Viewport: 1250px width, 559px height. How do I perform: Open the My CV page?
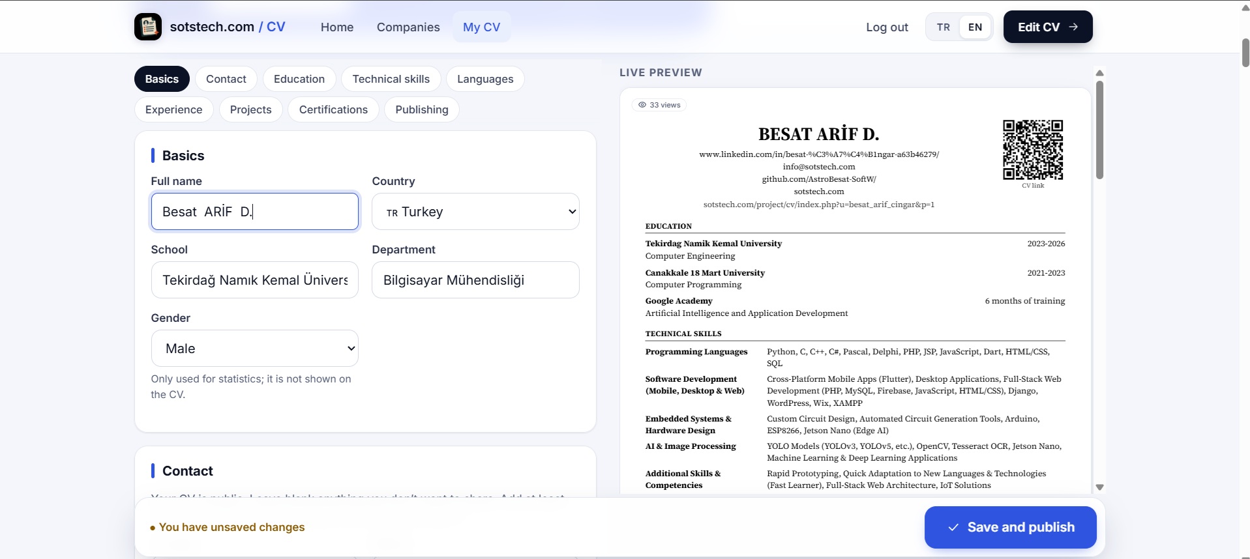(482, 27)
